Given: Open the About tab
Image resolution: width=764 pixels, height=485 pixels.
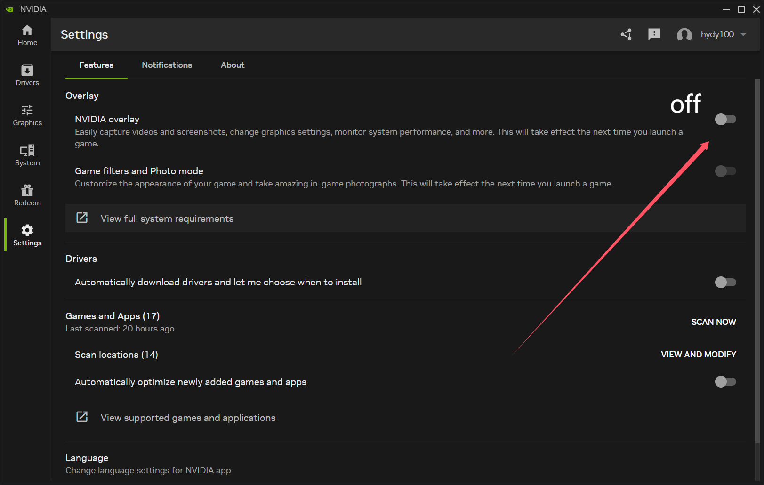Looking at the screenshot, I should 233,65.
